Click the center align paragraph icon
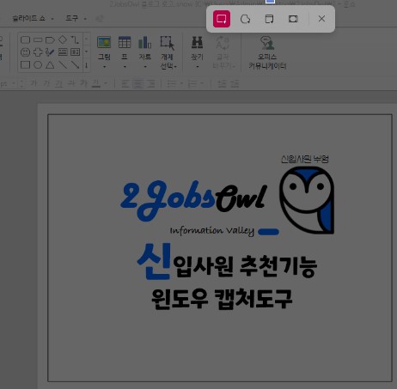The height and width of the screenshot is (389, 397). [138, 84]
